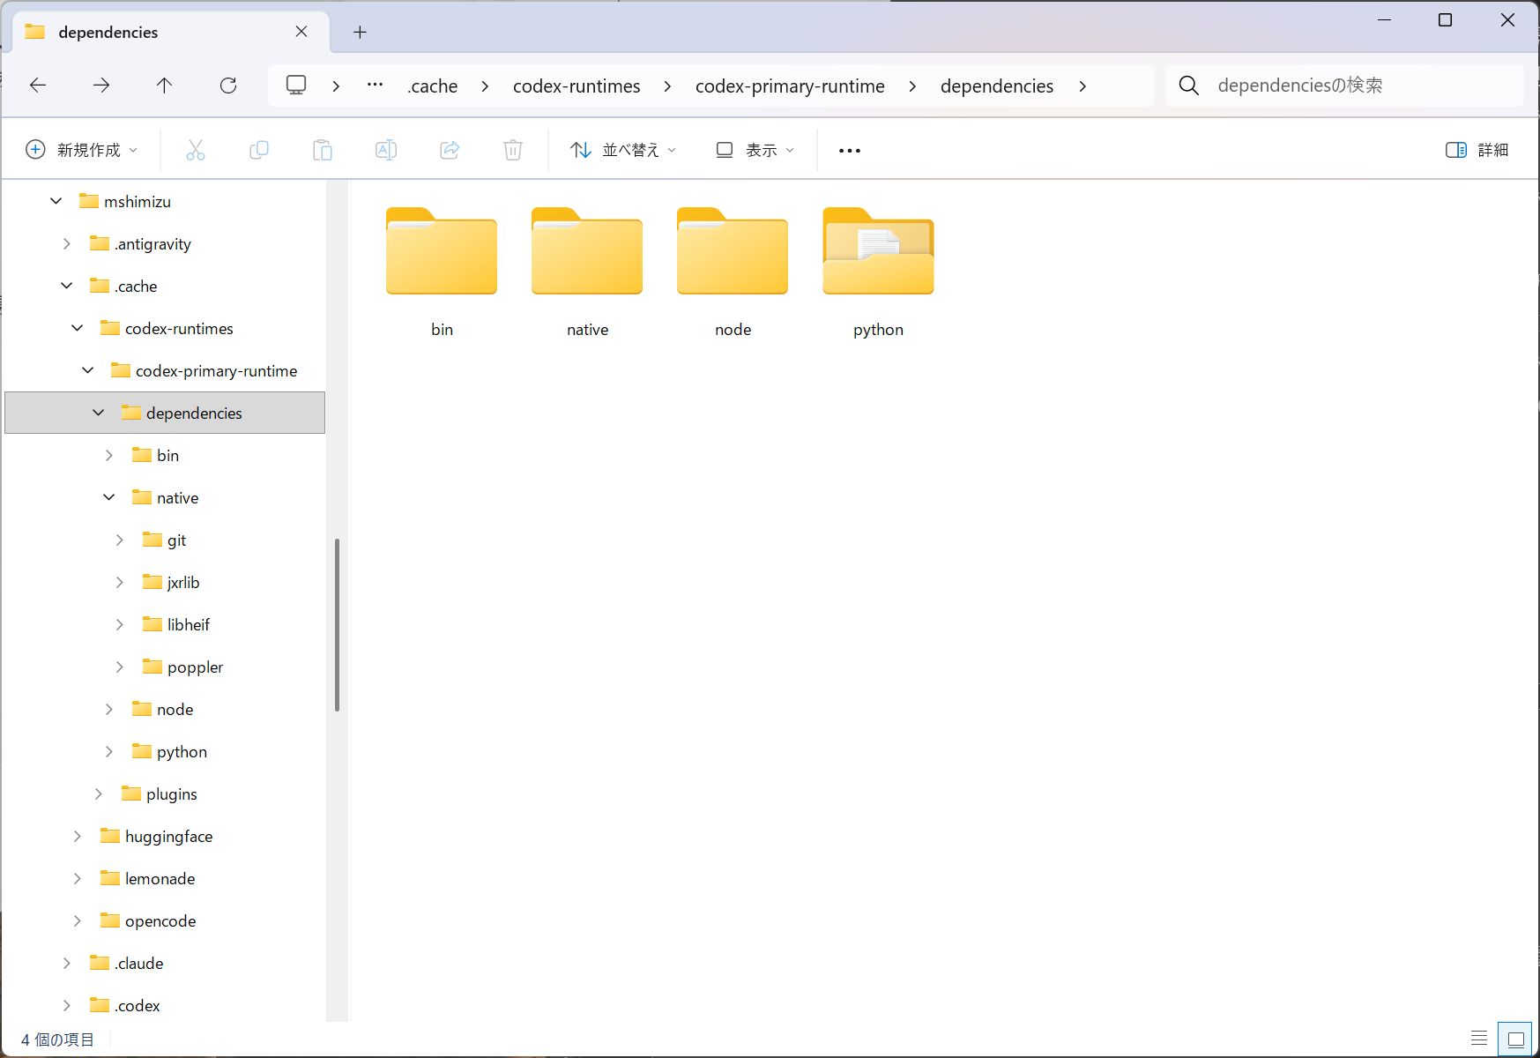Screen dimensions: 1540x1058
Task: Click the navigation pane scrollbar thumb
Action: pyautogui.click(x=337, y=624)
